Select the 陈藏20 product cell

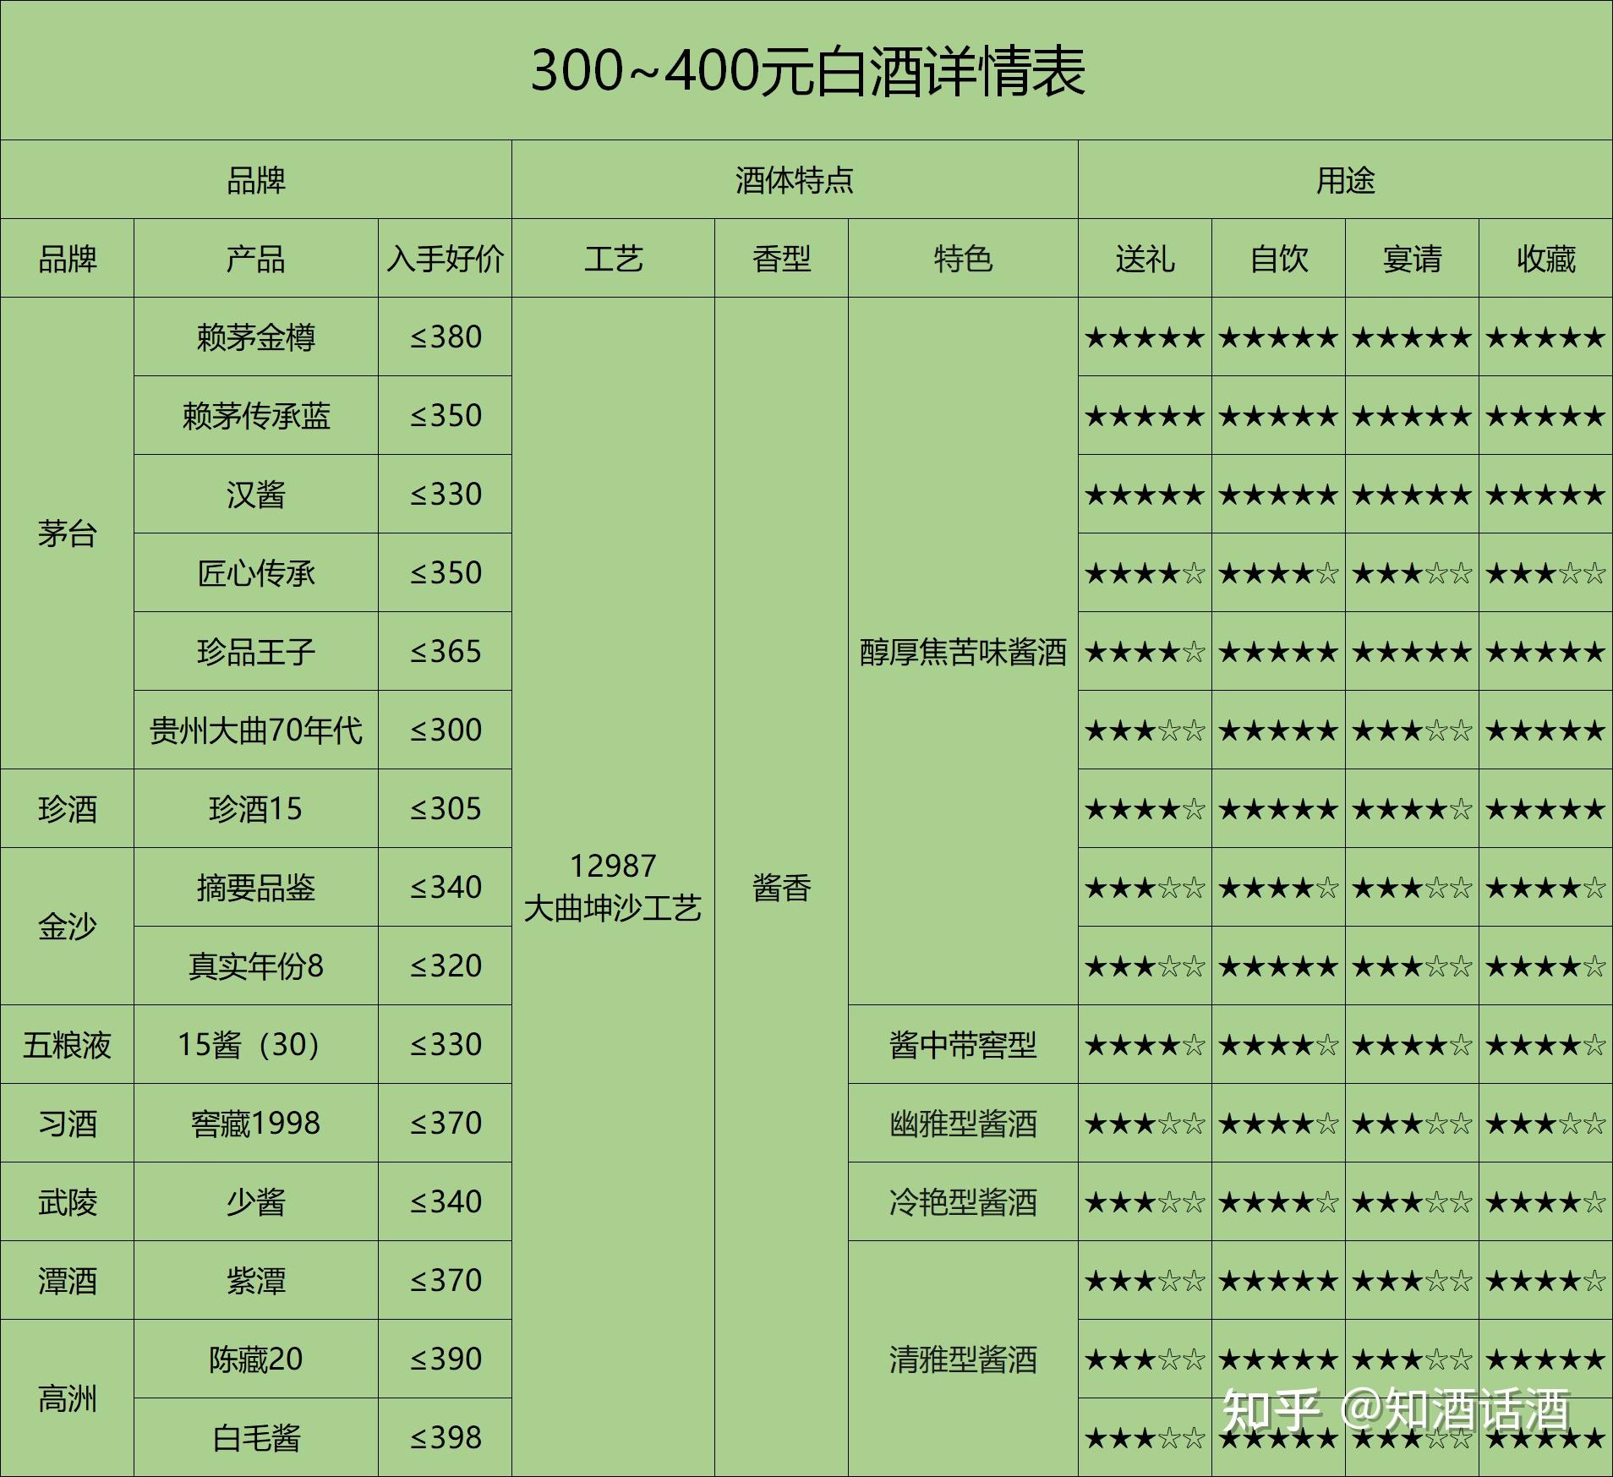pyautogui.click(x=255, y=1359)
